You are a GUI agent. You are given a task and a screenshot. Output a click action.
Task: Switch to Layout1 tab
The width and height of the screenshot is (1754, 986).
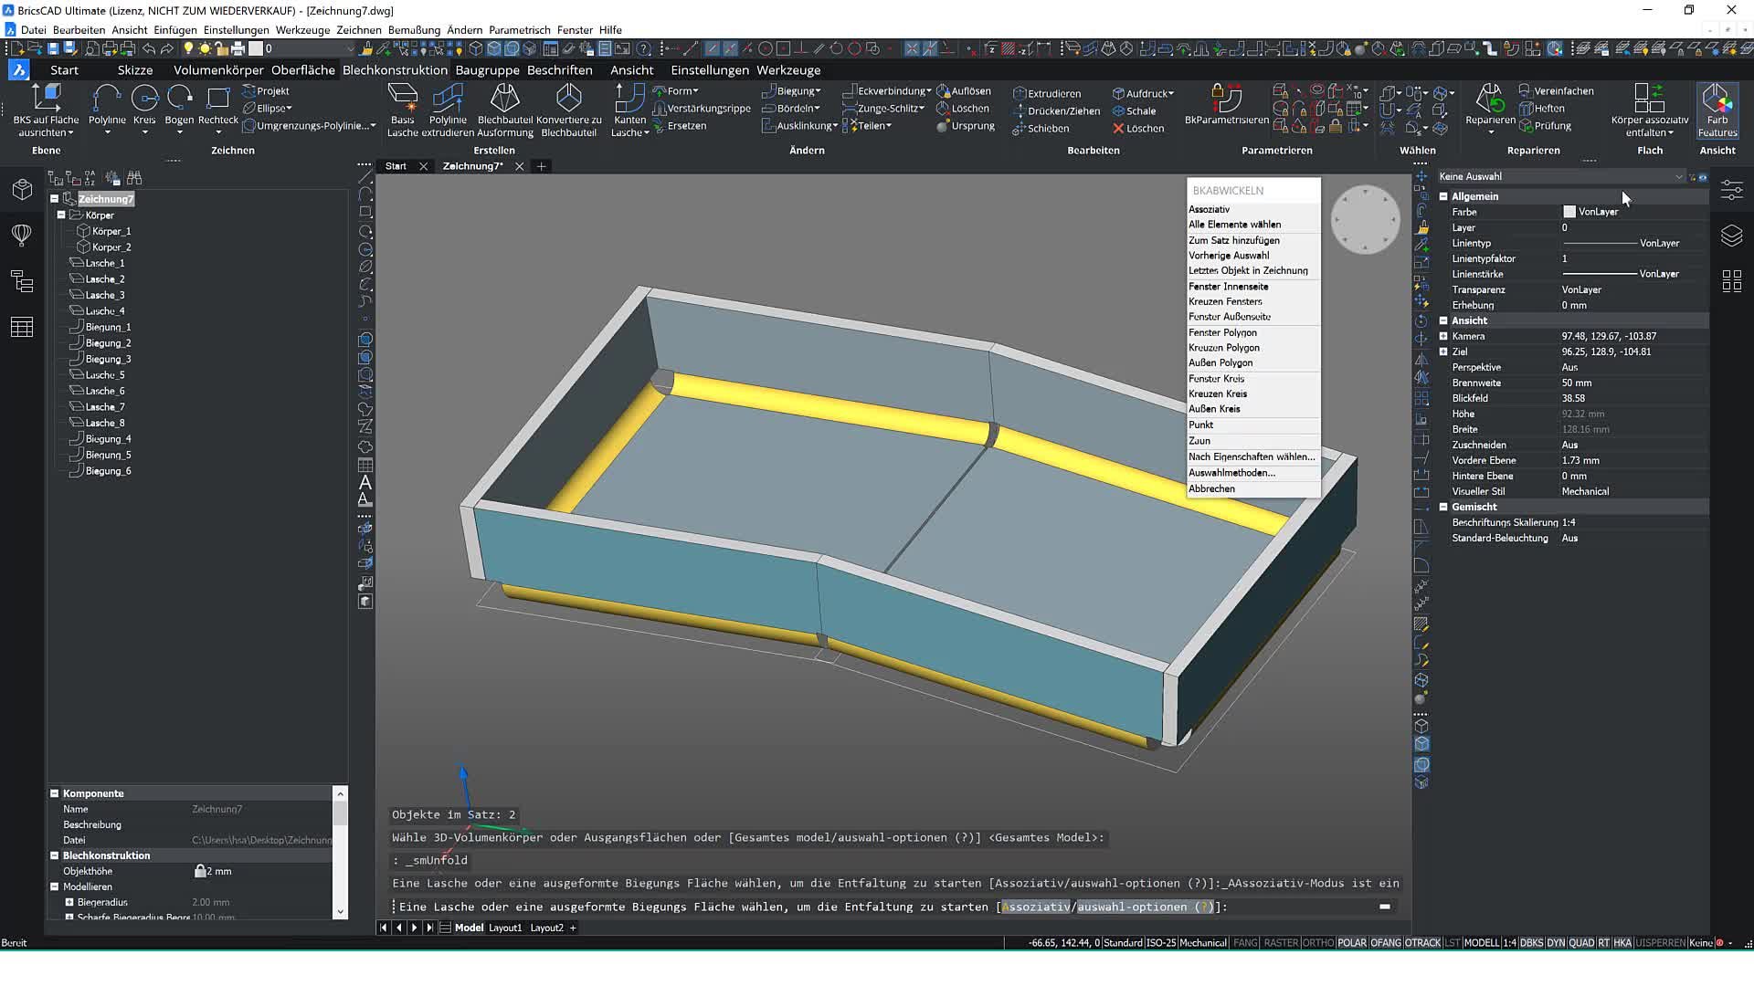click(505, 928)
